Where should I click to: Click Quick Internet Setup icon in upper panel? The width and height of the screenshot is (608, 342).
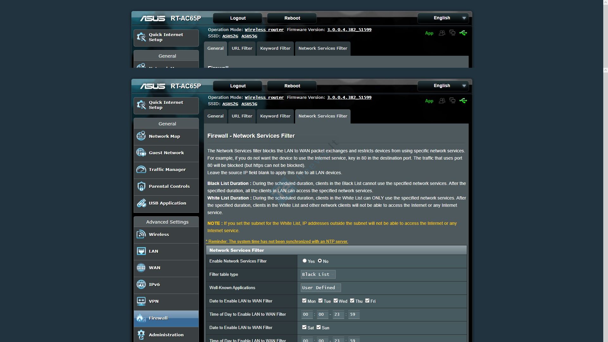pos(141,37)
